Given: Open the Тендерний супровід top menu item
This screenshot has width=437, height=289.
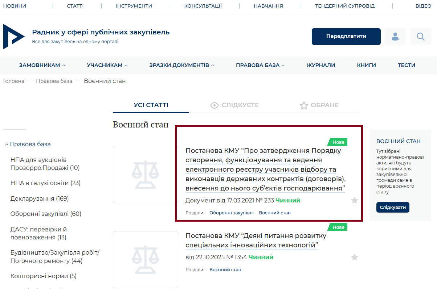Looking at the screenshot, I should click(344, 6).
